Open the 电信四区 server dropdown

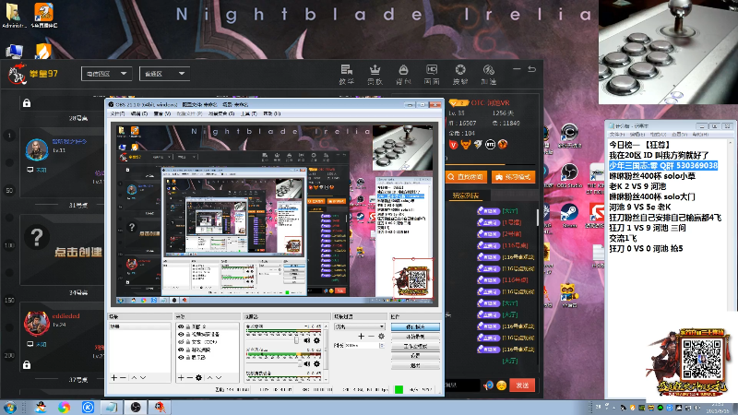[x=106, y=74]
